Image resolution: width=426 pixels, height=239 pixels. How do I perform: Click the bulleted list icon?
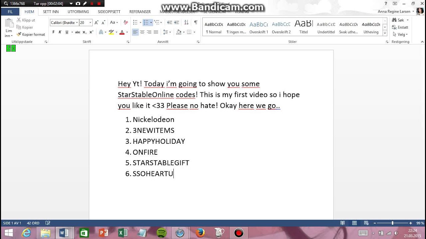135,23
